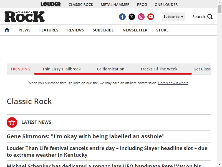
Task: Click the TRENDING label
Action: click(x=20, y=69)
